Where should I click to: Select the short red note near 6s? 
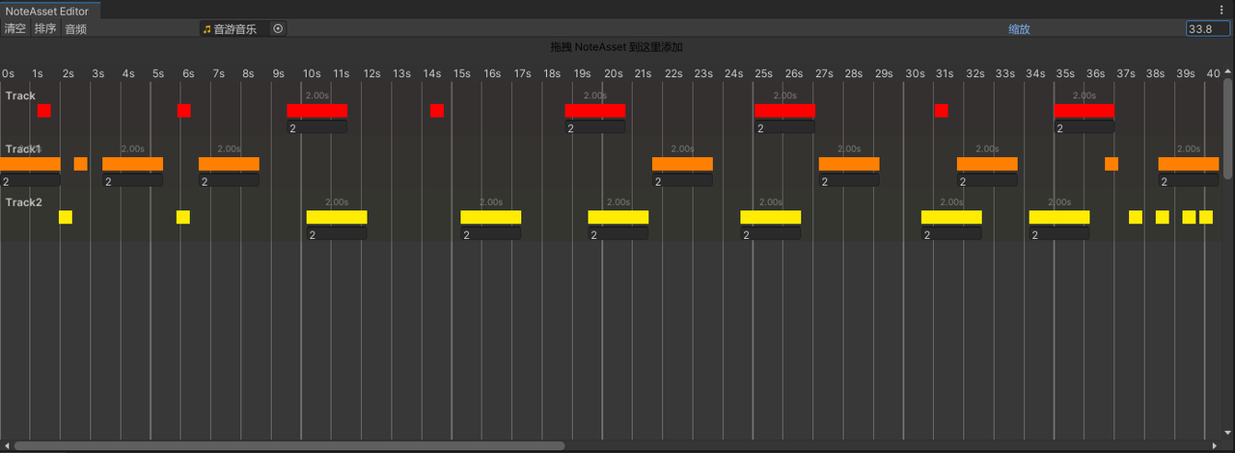click(x=184, y=111)
